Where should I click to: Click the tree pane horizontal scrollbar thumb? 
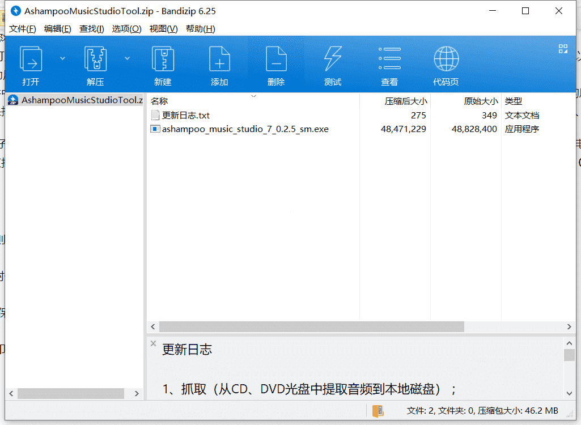tap(71, 393)
